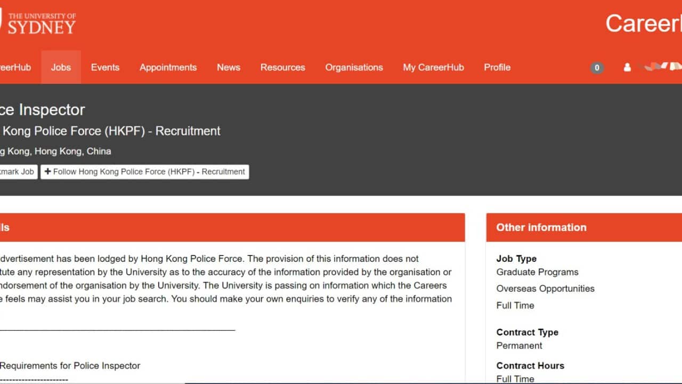
Task: Select News in the navigation bar
Action: pyautogui.click(x=228, y=67)
